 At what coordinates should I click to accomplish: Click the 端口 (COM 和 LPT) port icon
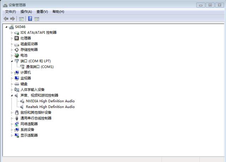click(x=17, y=61)
